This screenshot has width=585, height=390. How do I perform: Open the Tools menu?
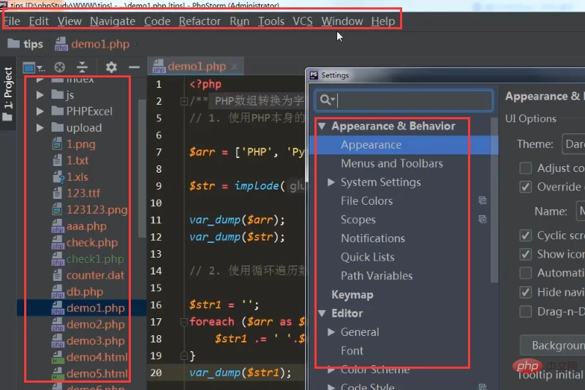pyautogui.click(x=271, y=21)
